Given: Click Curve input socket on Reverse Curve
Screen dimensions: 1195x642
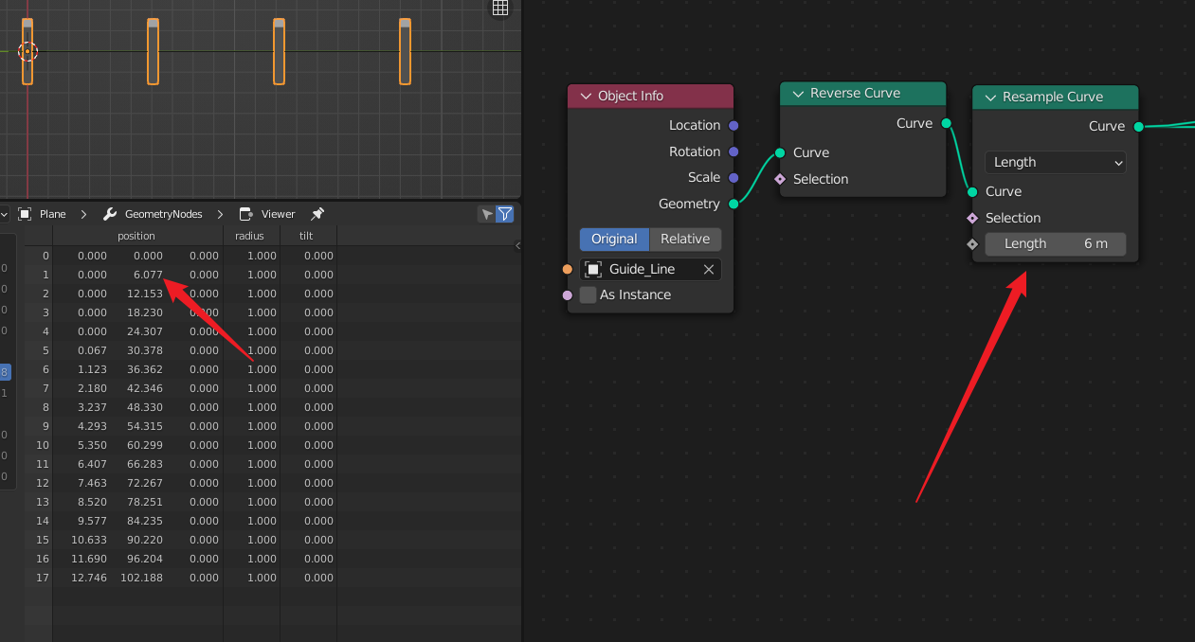Looking at the screenshot, I should 780,152.
